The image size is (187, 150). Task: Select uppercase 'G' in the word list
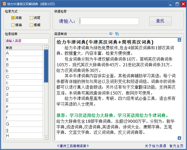pos(24,124)
